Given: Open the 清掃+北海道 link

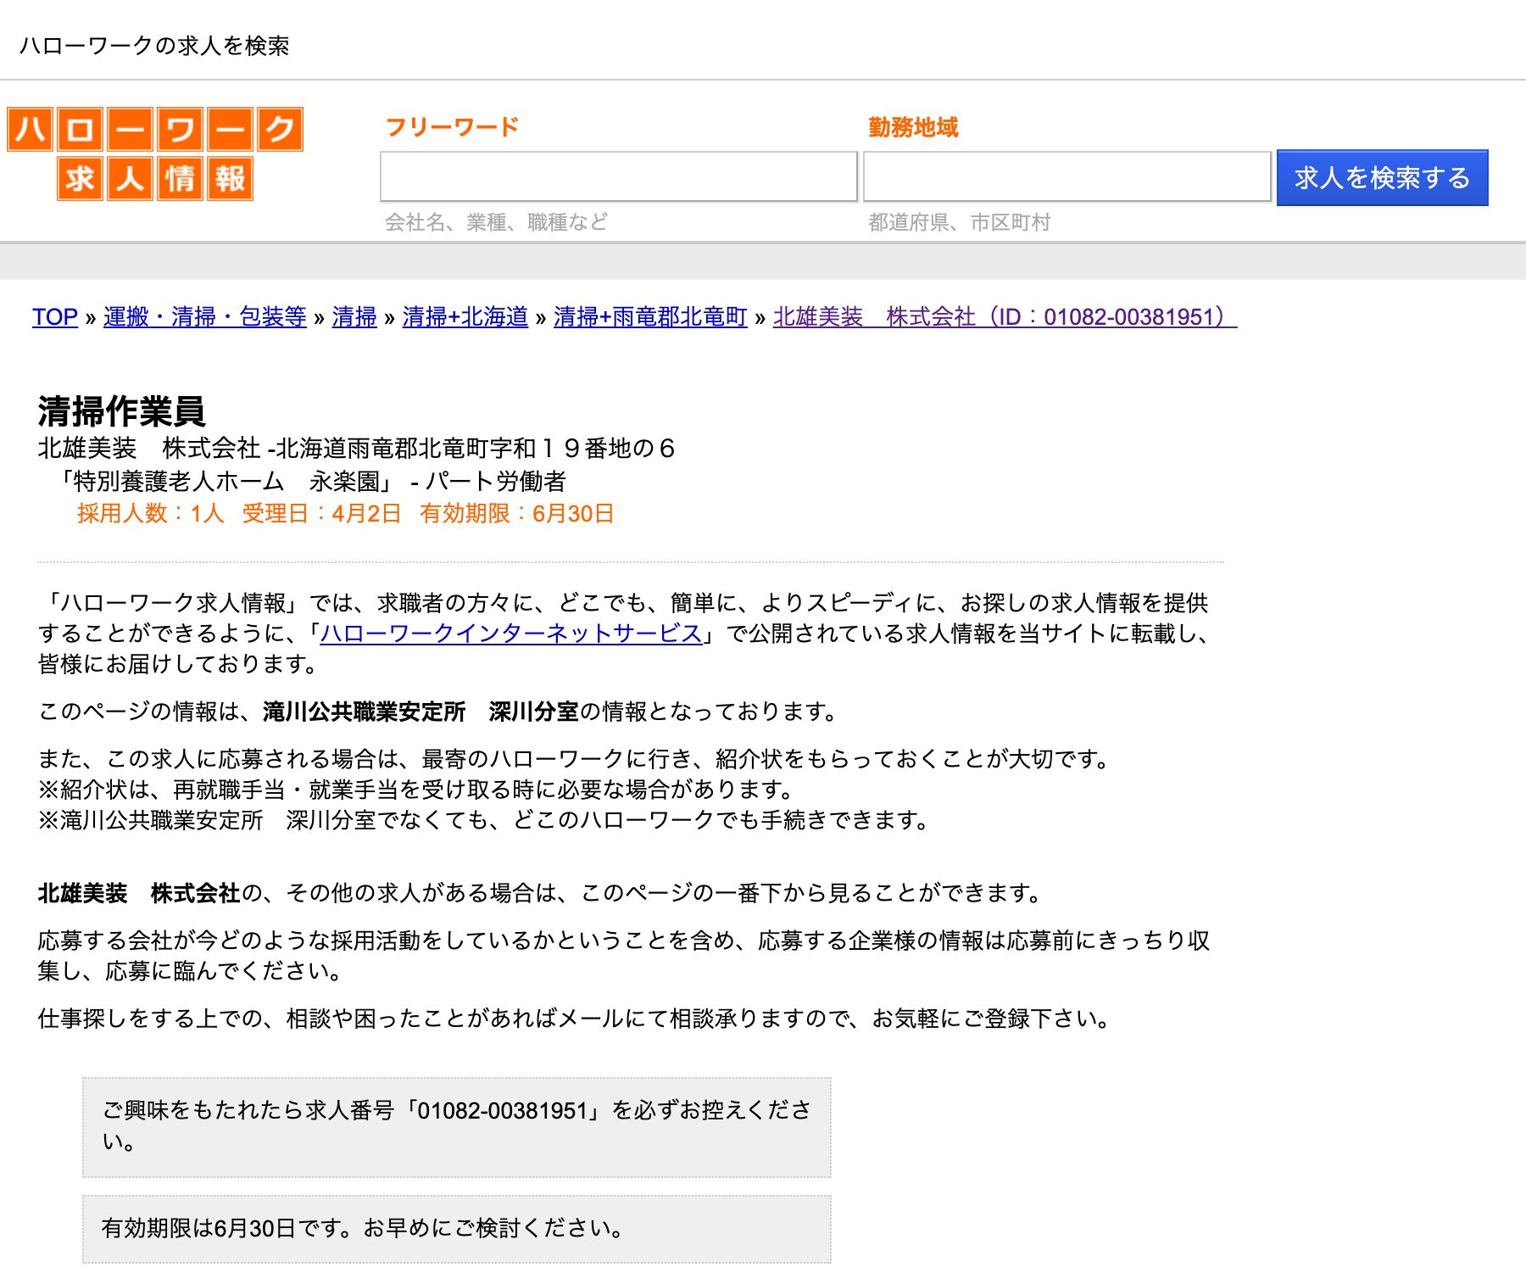Looking at the screenshot, I should click(x=465, y=318).
